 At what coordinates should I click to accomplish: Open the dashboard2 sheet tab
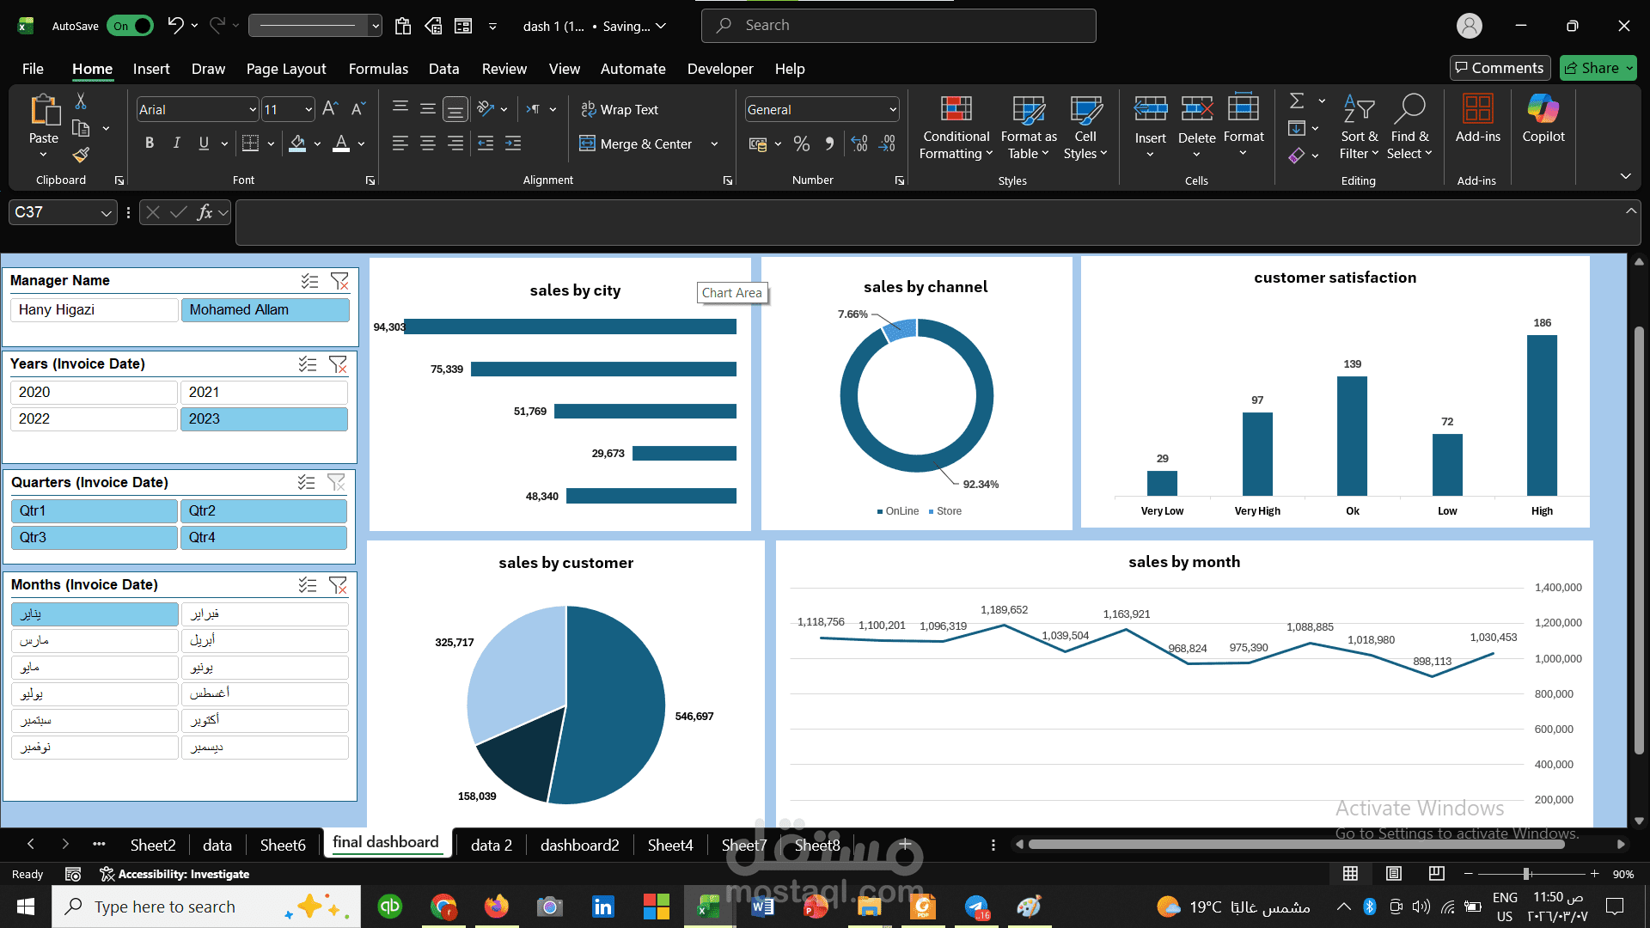tap(580, 845)
